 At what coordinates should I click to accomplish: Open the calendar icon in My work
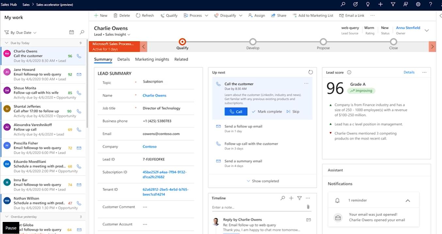point(72,32)
